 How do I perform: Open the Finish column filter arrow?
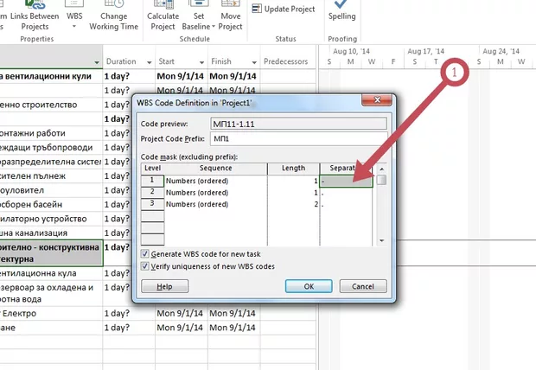pos(252,62)
